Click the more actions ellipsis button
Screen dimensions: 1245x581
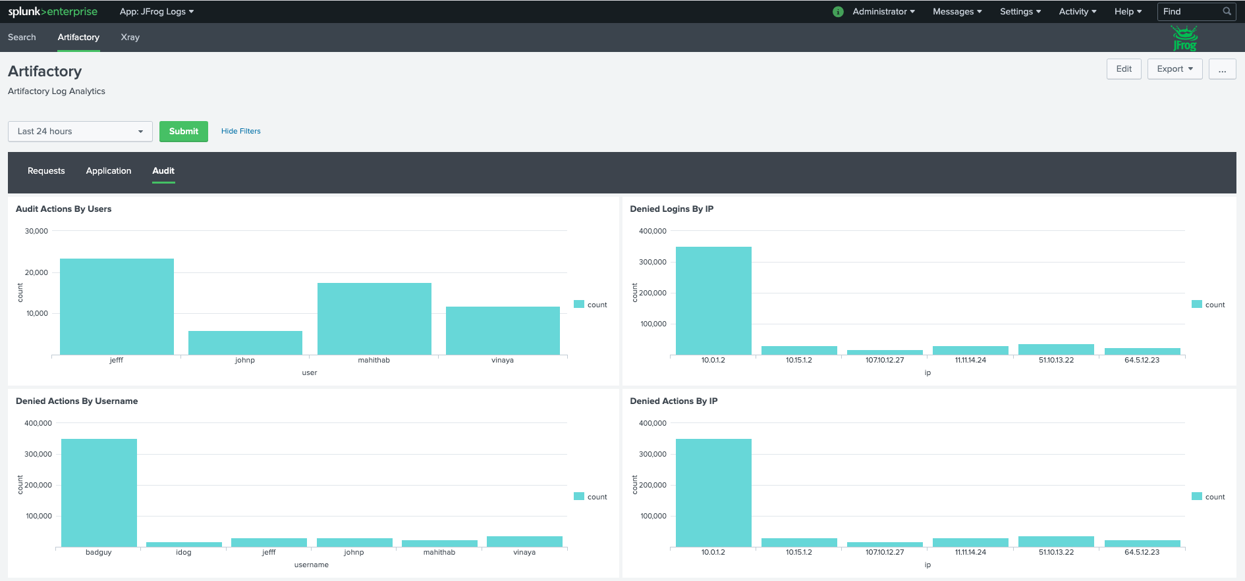point(1223,69)
